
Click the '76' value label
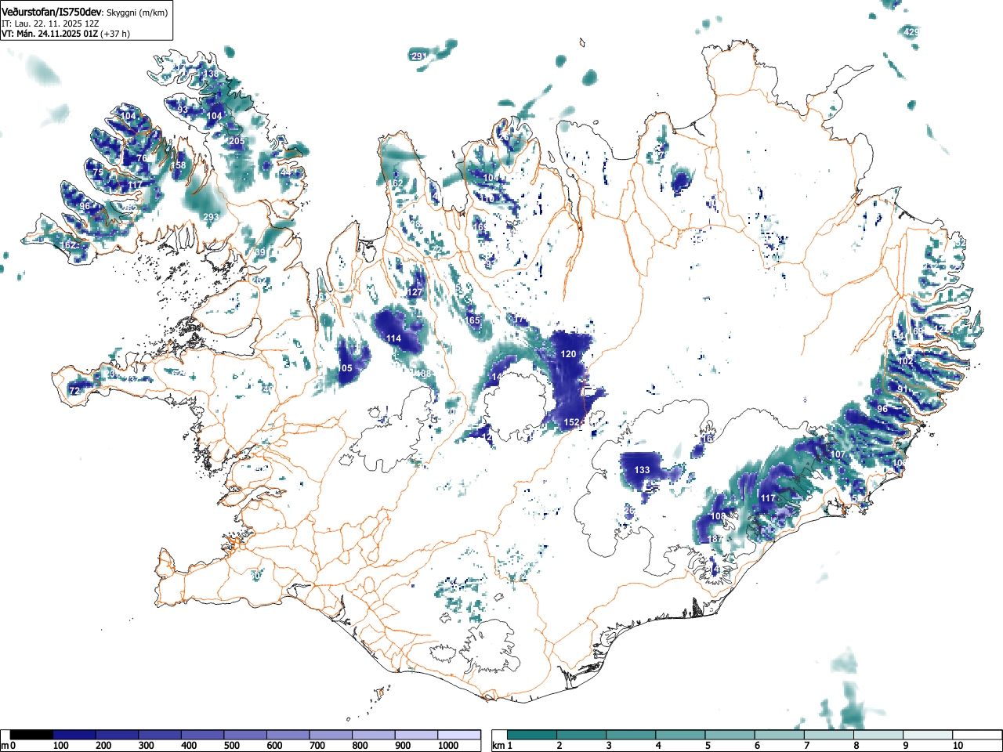[142, 158]
